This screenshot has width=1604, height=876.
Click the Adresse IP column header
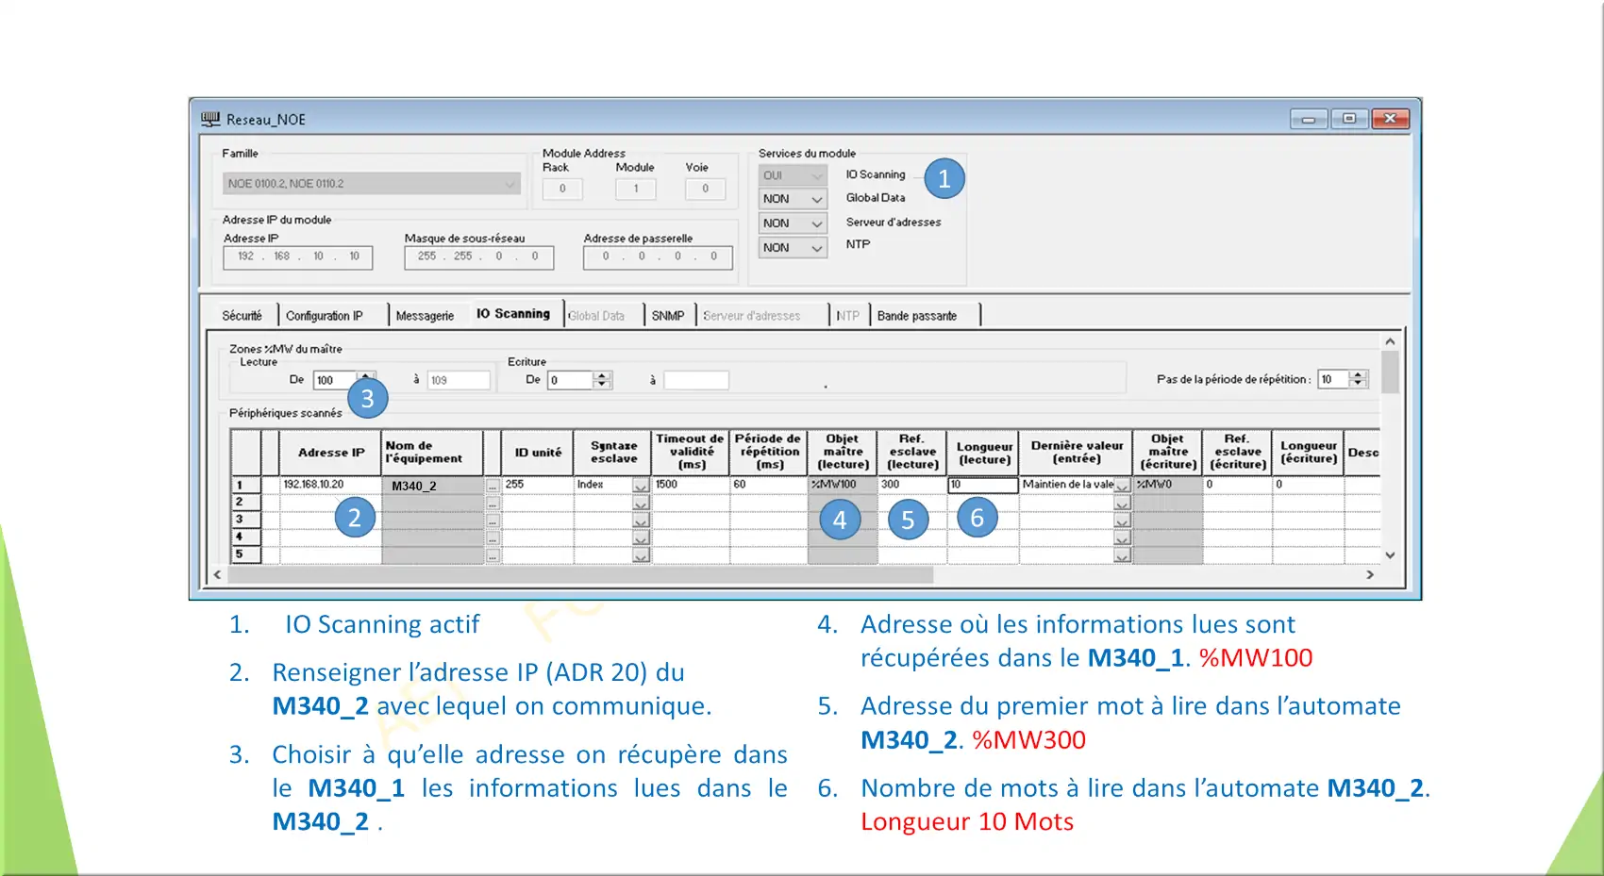click(330, 453)
